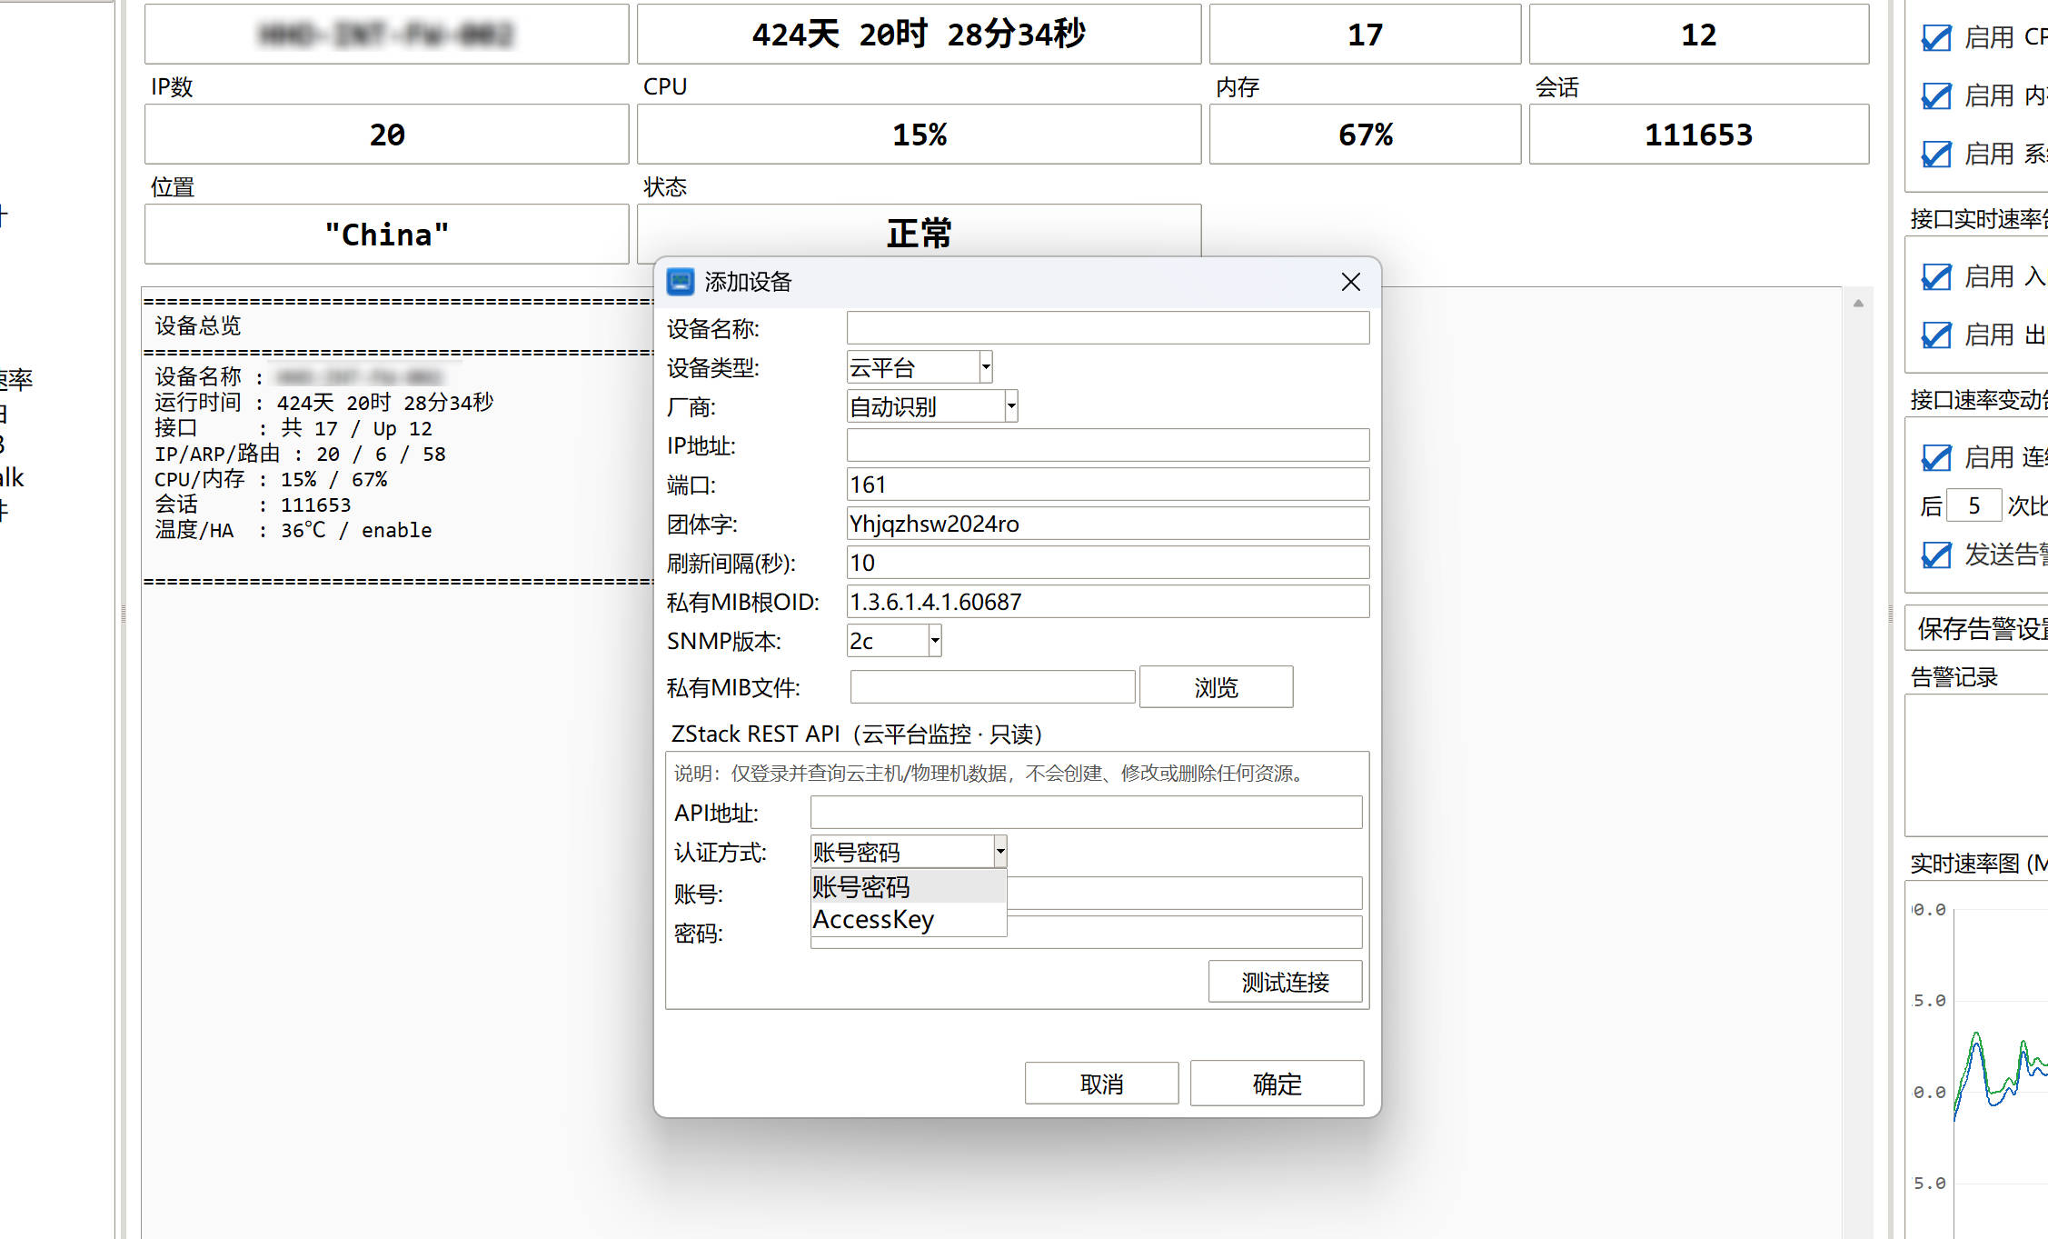Click the IP地址 input field
The height and width of the screenshot is (1239, 2048).
pyautogui.click(x=1108, y=445)
